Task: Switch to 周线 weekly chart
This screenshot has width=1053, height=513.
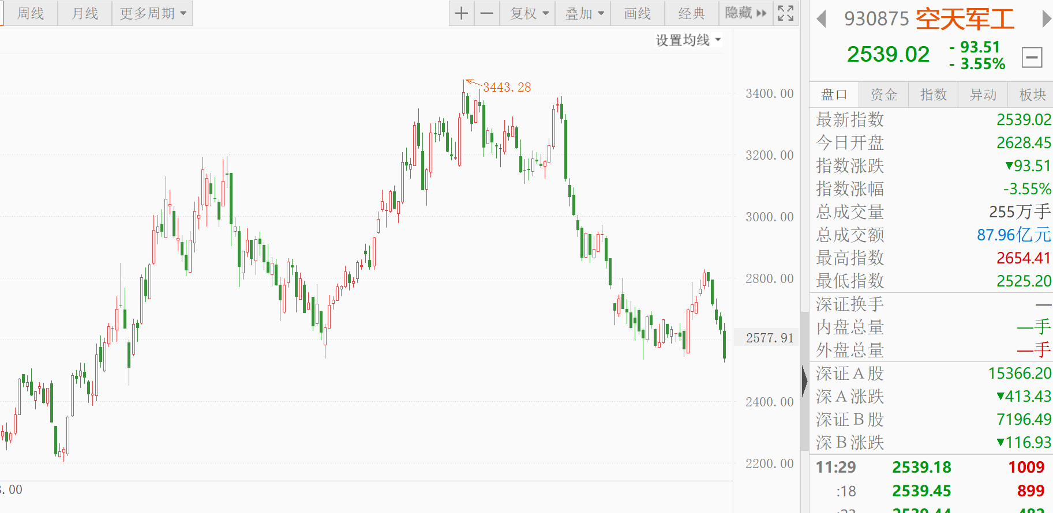Action: [31, 13]
